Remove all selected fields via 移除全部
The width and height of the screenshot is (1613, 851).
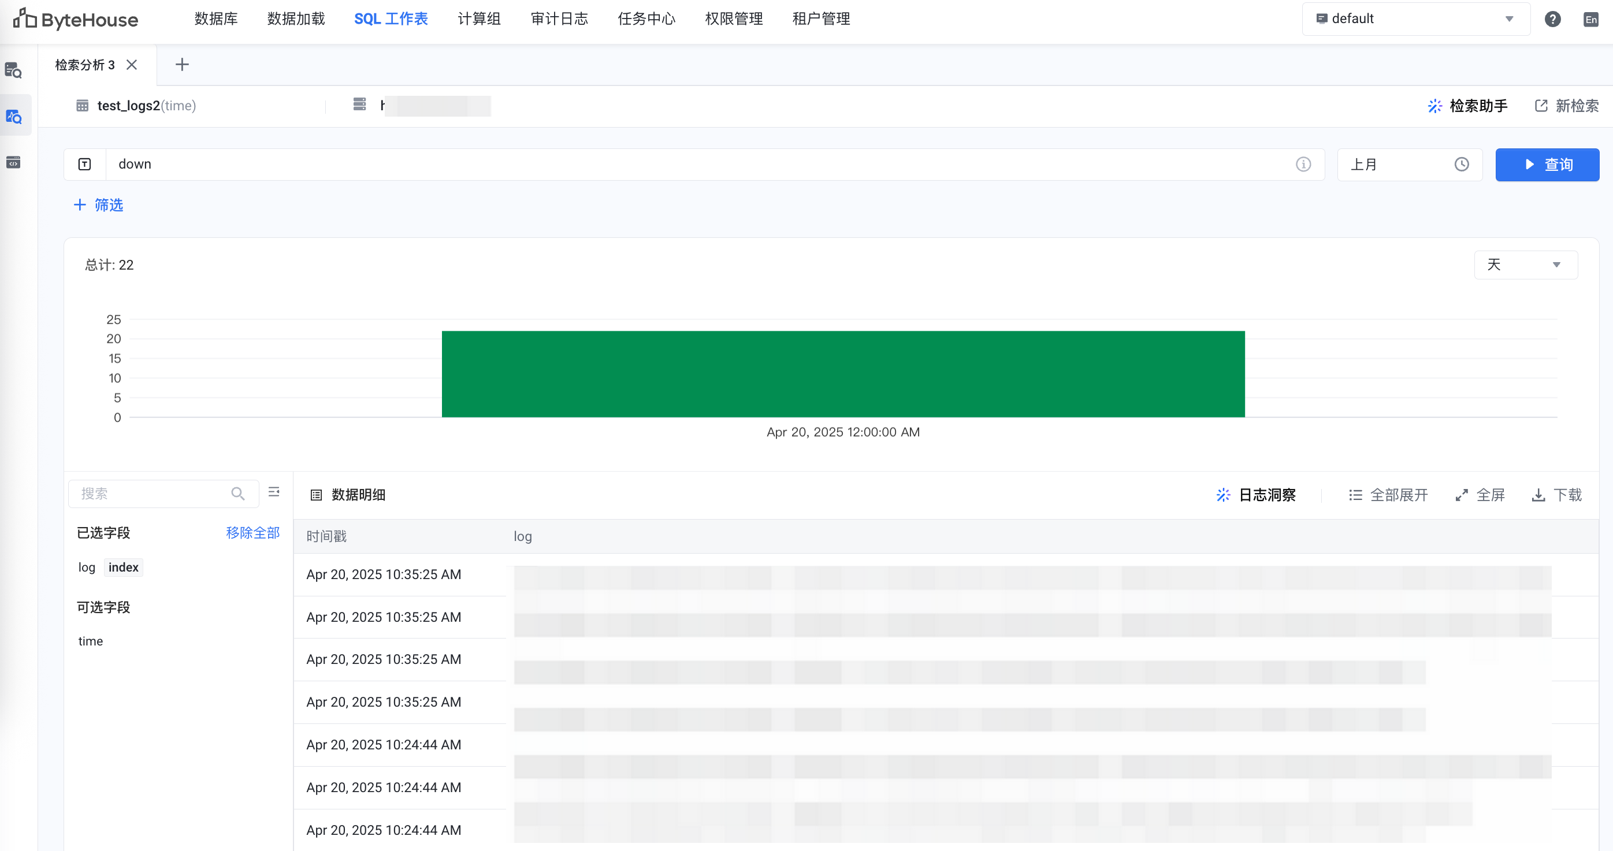tap(253, 532)
